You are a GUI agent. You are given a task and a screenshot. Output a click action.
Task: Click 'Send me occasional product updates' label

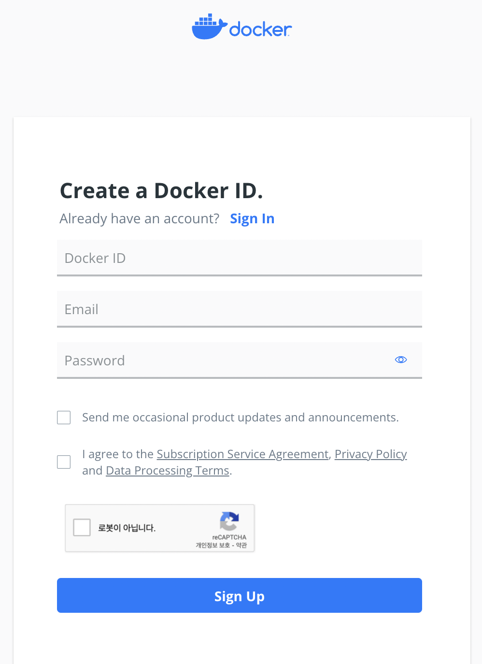[x=241, y=418]
